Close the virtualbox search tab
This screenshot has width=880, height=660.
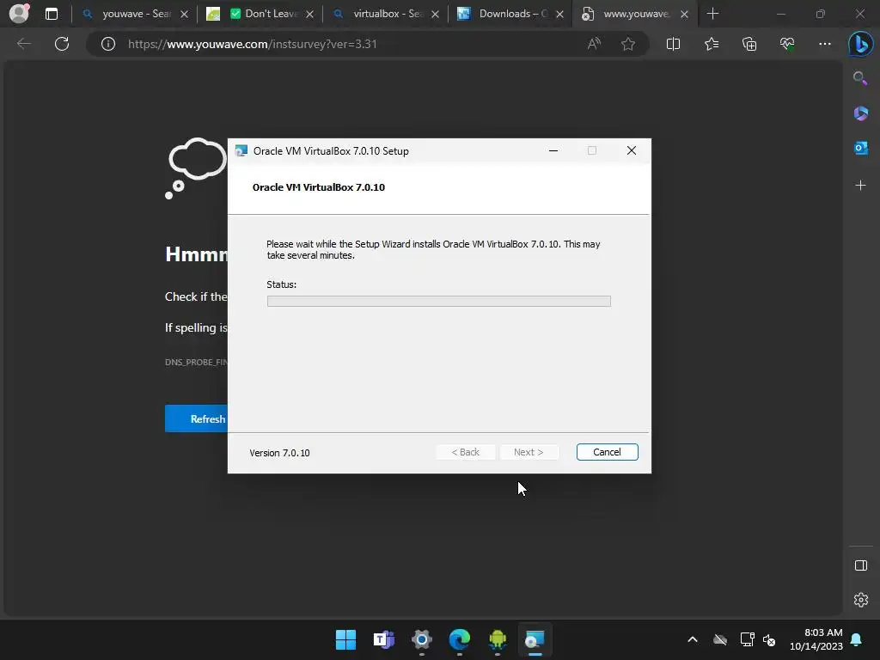click(x=435, y=15)
